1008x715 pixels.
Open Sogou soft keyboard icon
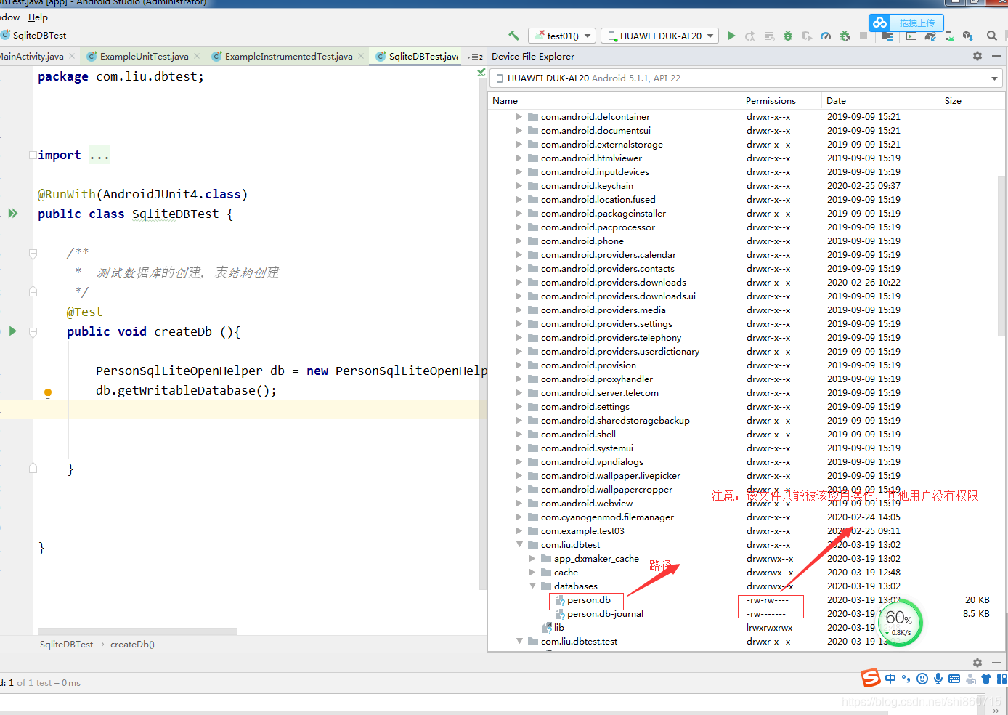tap(954, 679)
